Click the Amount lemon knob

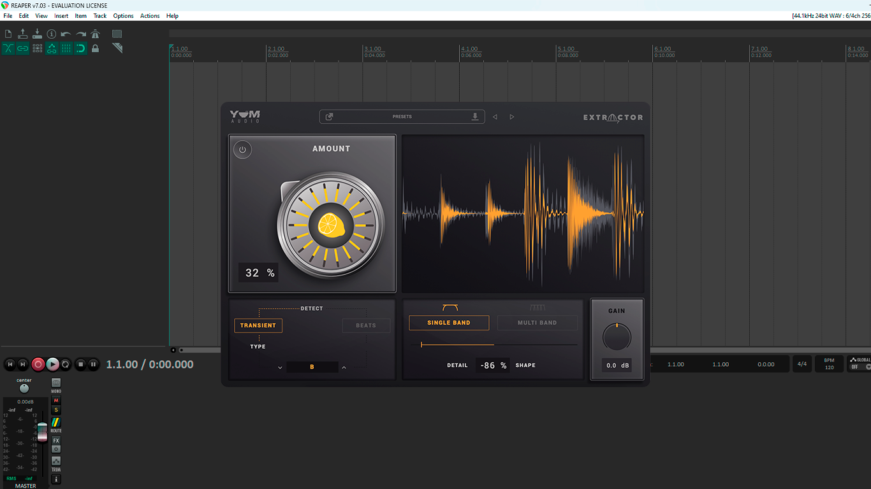pos(331,225)
